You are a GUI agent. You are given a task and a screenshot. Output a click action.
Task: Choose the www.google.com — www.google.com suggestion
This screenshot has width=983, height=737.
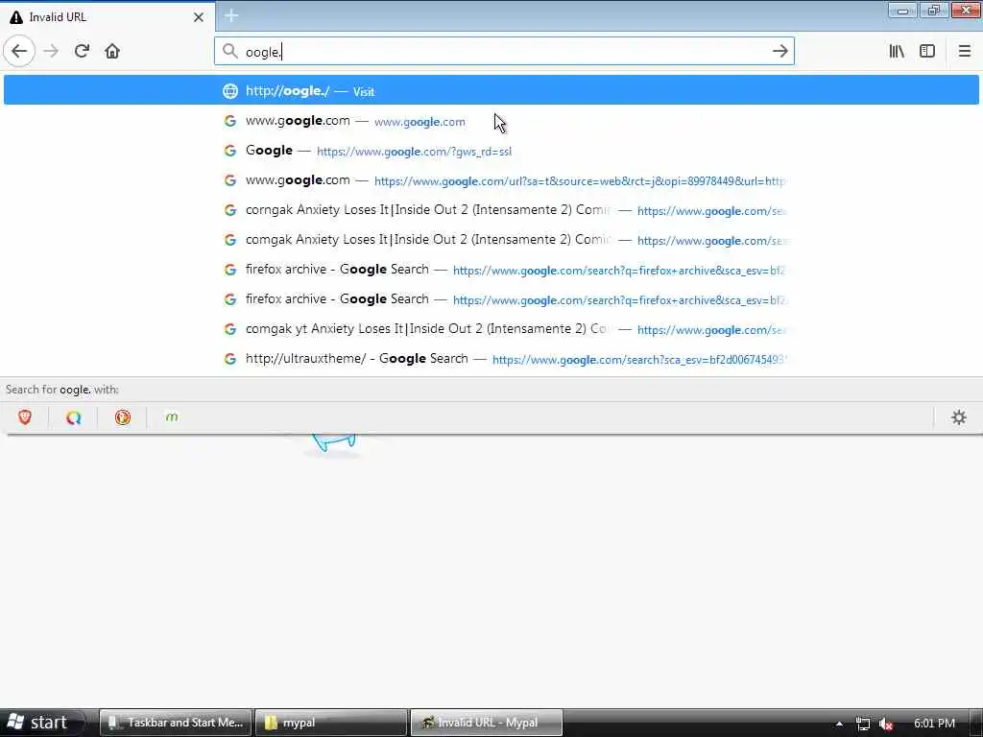[491, 121]
